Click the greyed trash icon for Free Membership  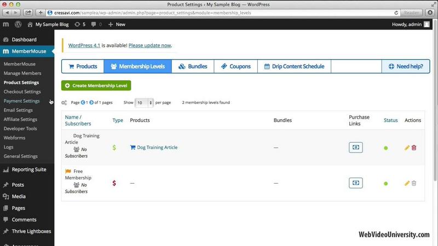pyautogui.click(x=414, y=183)
